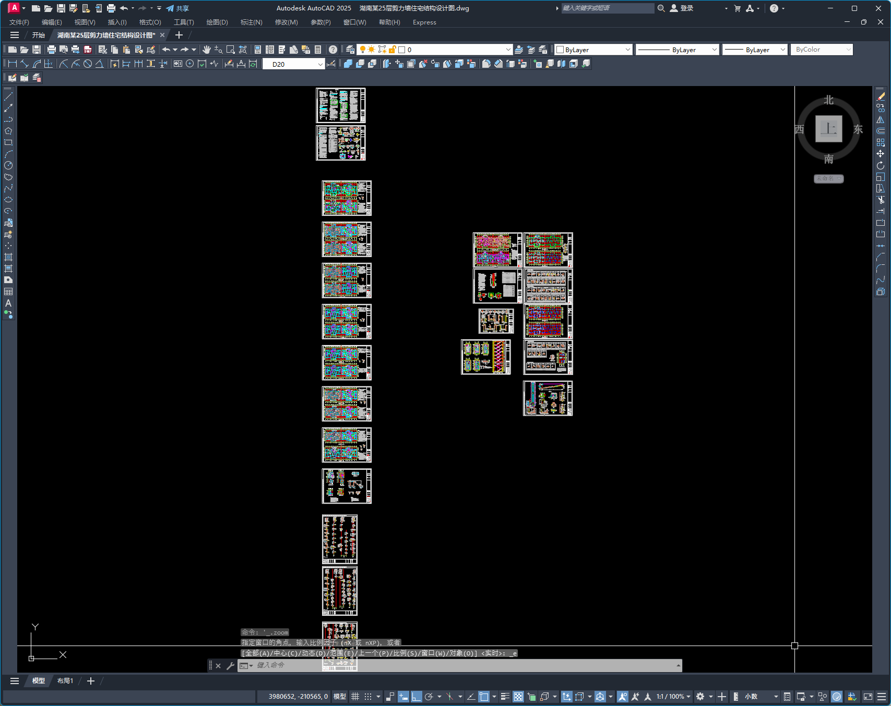Select the Hatch tool

8,257
